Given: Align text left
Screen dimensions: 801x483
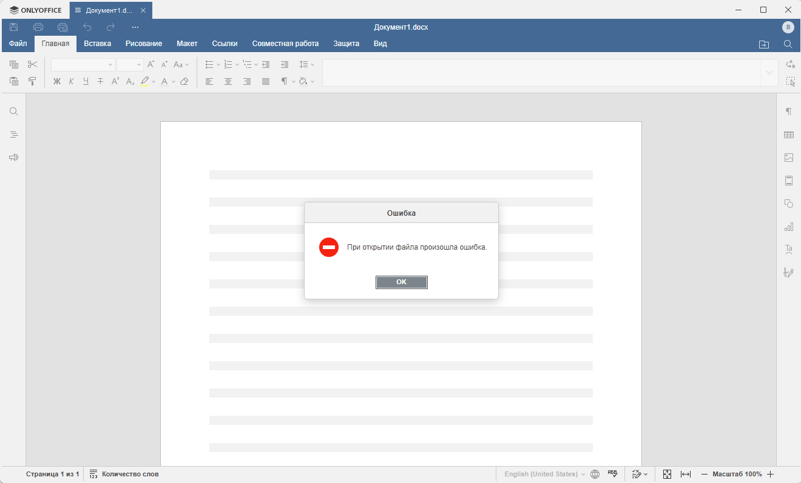Looking at the screenshot, I should point(209,81).
